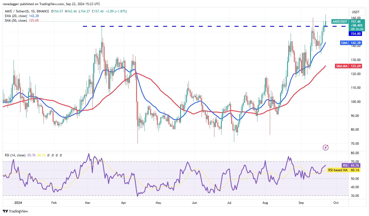The height and width of the screenshot is (216, 369).
Task: Open the USDT currency selector
Action: click(x=355, y=12)
